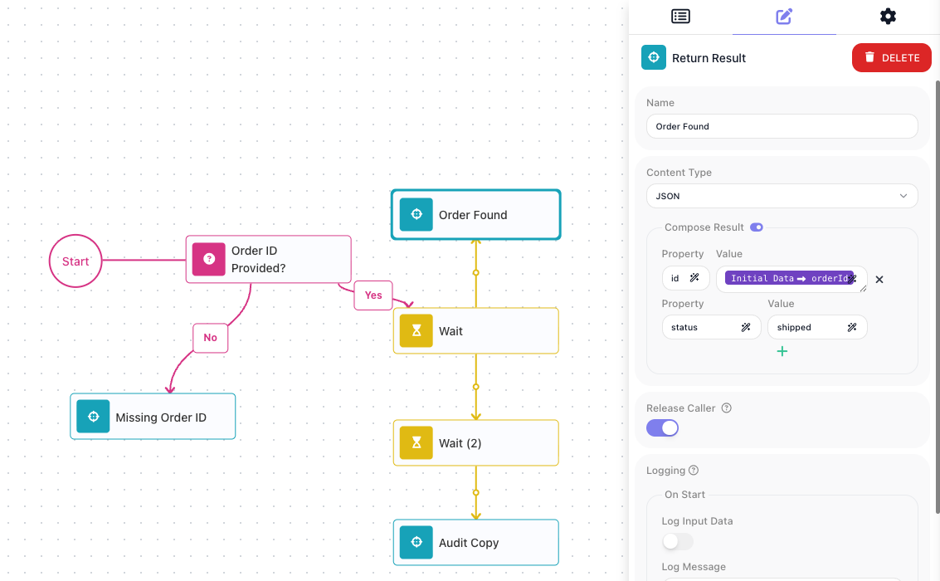940x581 pixels.
Task: Click the No branch label
Action: click(x=211, y=338)
